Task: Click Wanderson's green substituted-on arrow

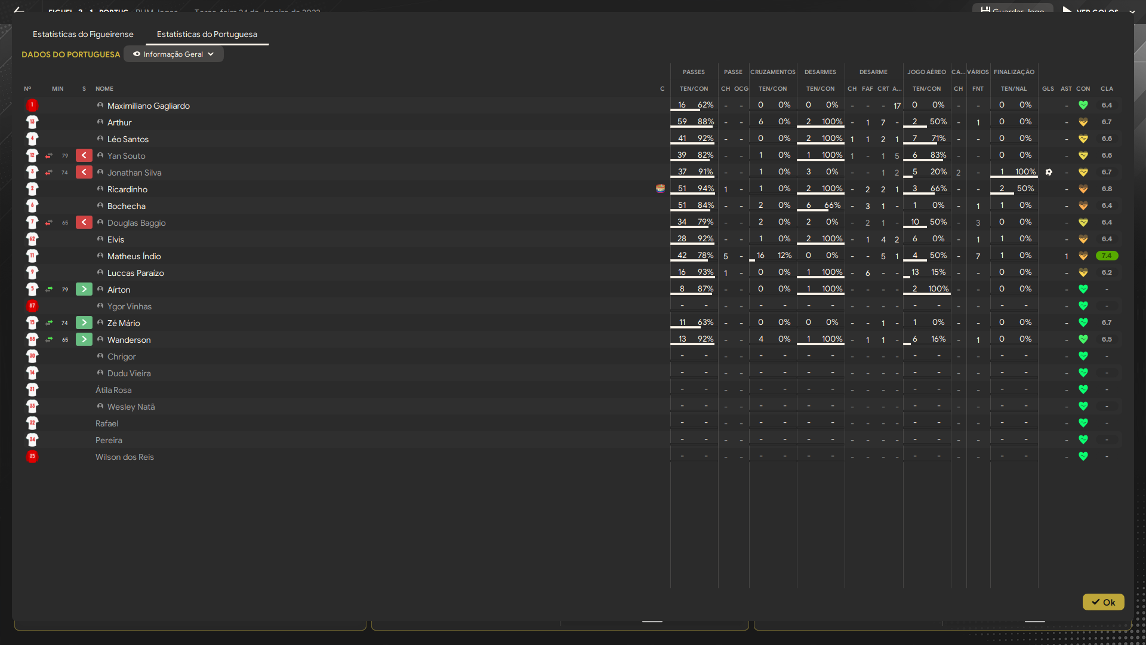Action: pyautogui.click(x=84, y=339)
